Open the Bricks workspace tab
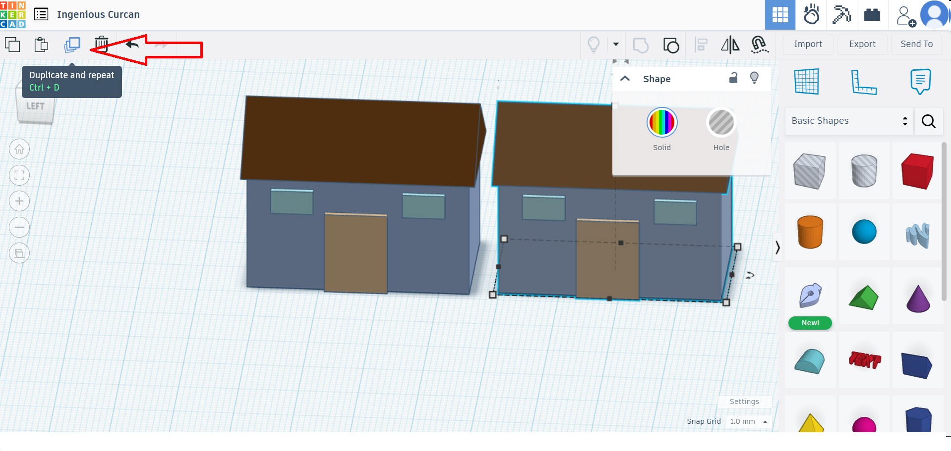Screen dimensions: 951x451 [x=872, y=15]
